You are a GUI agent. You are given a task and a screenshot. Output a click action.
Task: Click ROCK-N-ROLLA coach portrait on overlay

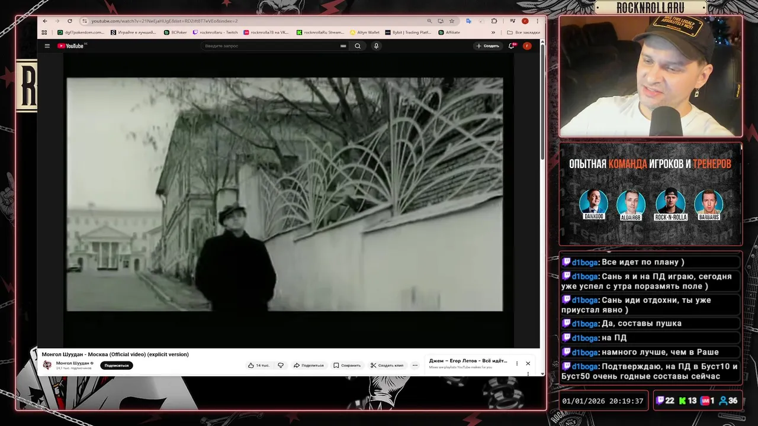(670, 205)
